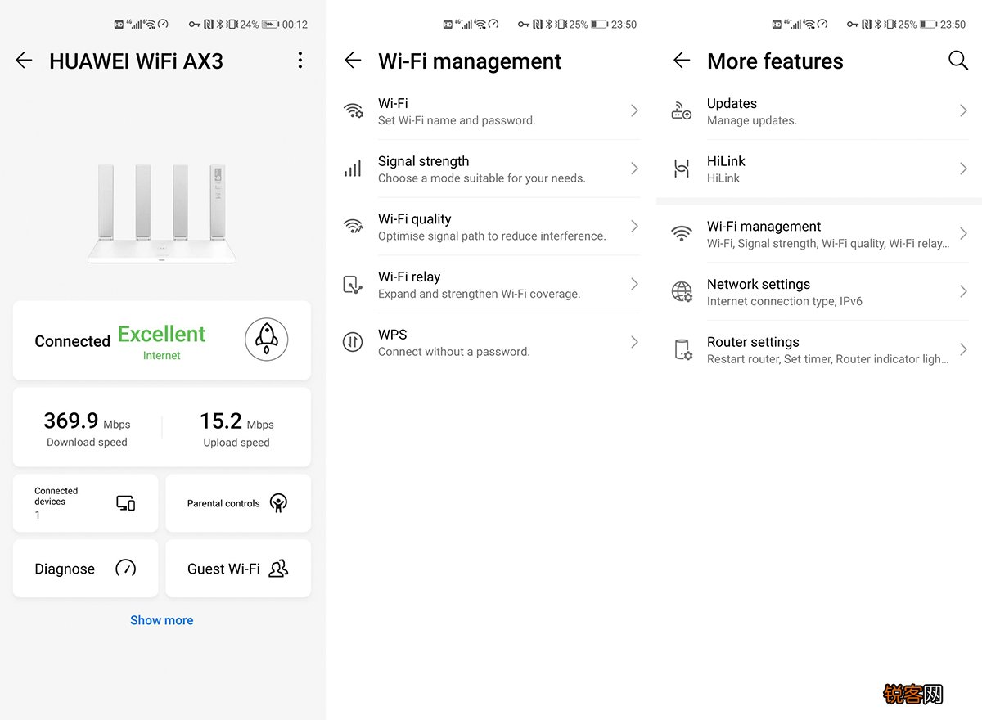This screenshot has height=720, width=982.
Task: Expand the Wi-Fi management row chevron
Action: coord(963,233)
